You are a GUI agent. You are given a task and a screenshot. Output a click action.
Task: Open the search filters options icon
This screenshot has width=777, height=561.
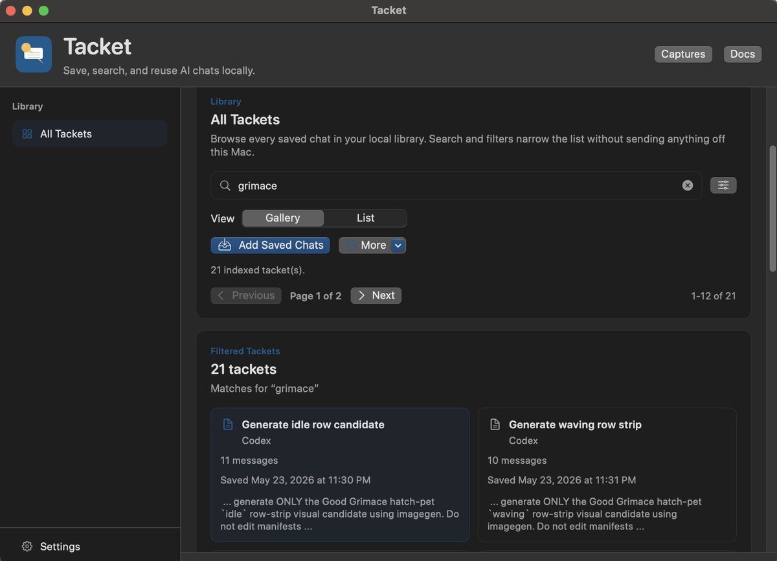pos(723,185)
